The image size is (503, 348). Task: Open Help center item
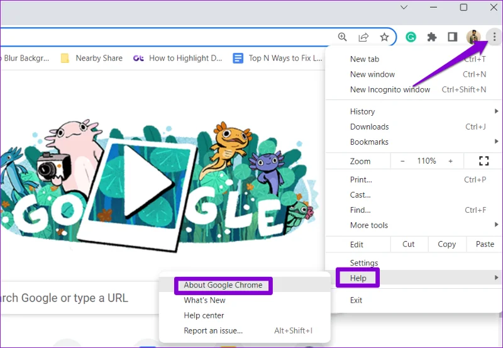tap(245, 315)
